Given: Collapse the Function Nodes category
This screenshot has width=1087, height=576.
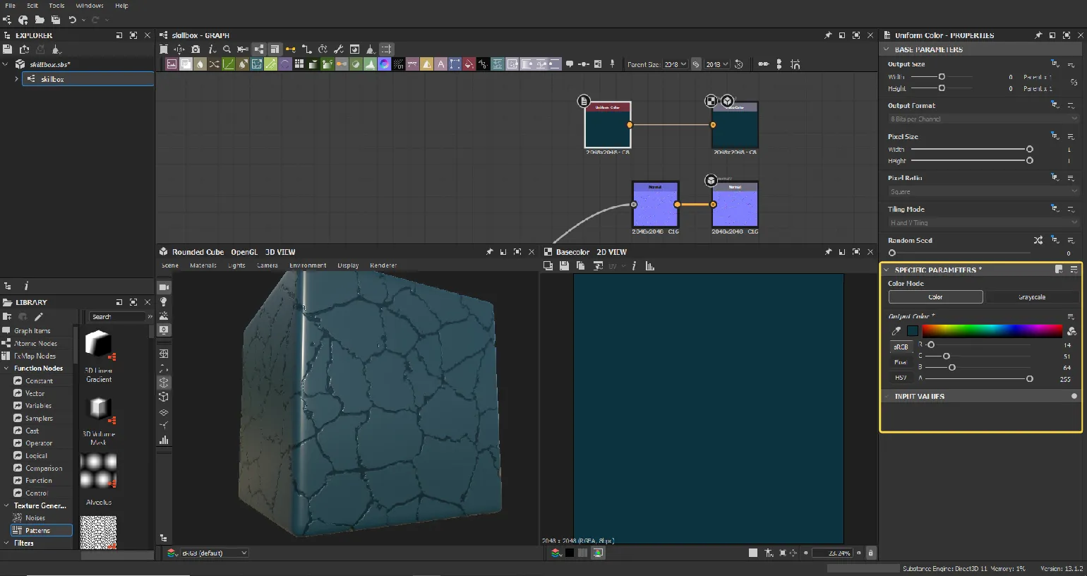Looking at the screenshot, I should coord(6,368).
